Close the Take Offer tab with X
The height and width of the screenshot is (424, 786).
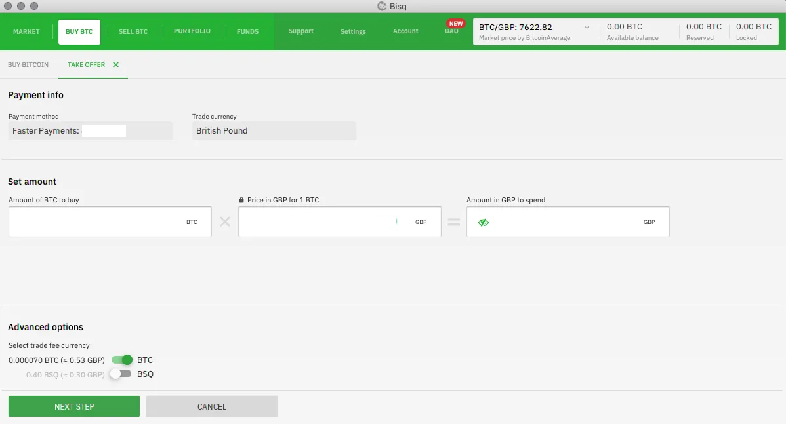click(116, 65)
